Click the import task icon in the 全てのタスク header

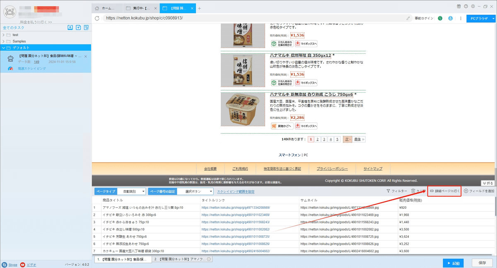[x=70, y=27]
